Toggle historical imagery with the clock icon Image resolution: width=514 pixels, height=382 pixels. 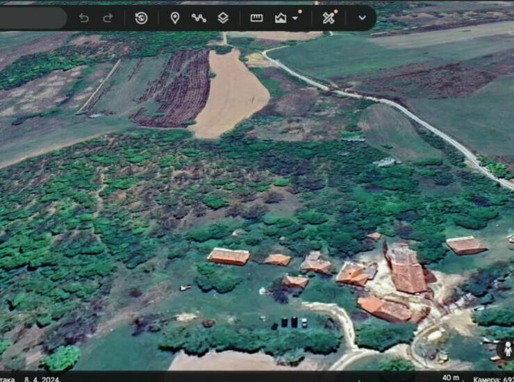click(x=141, y=18)
